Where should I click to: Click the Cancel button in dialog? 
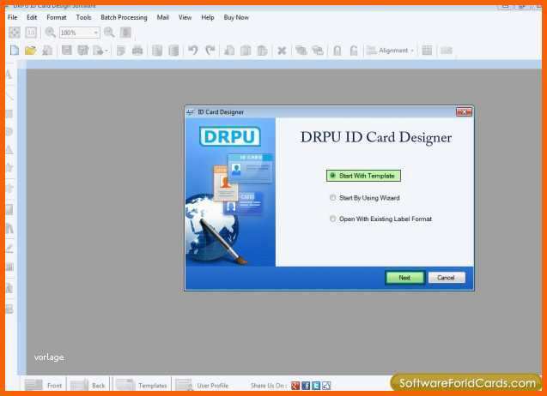coord(447,278)
